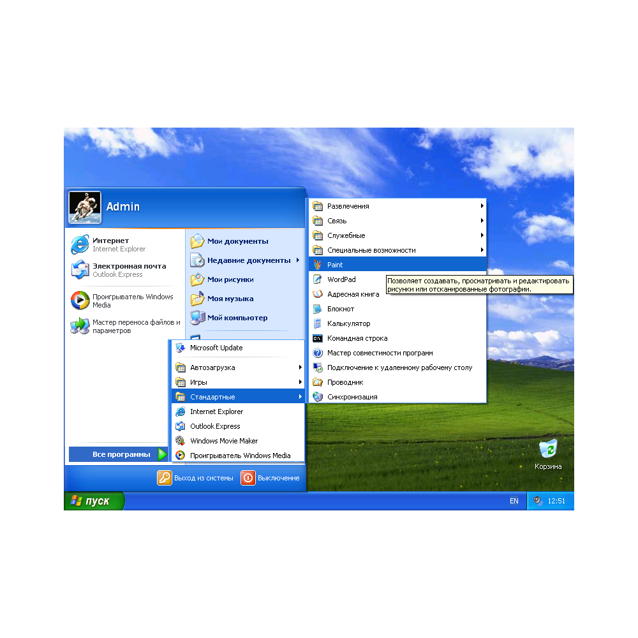Click pinned Internet Explorer icon
Screen dimensions: 638x638
tap(80, 244)
